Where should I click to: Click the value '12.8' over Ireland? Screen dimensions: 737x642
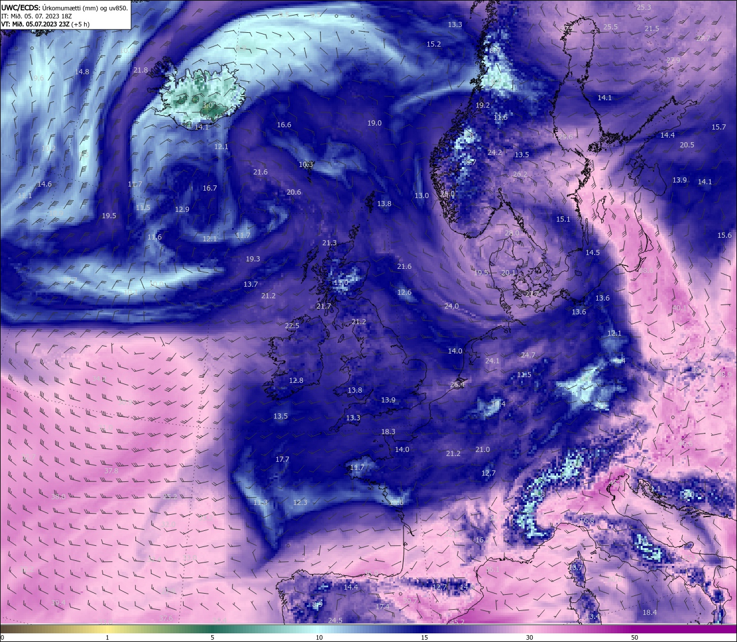click(296, 381)
